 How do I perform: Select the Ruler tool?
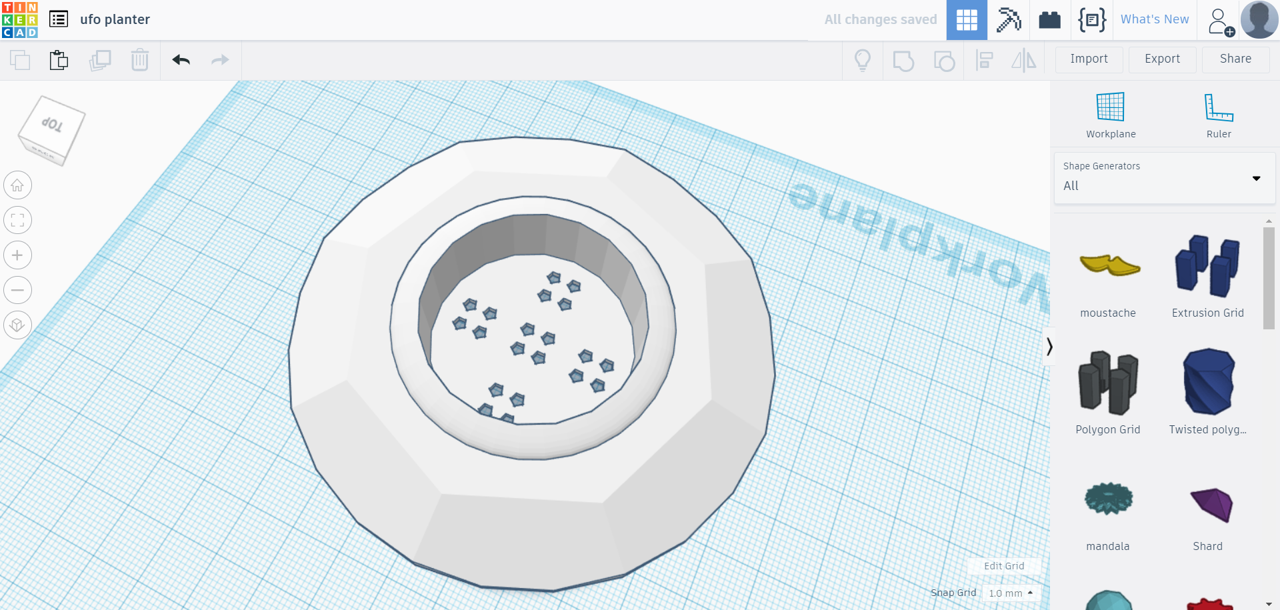pyautogui.click(x=1219, y=115)
